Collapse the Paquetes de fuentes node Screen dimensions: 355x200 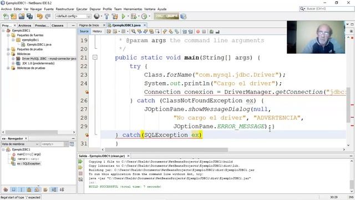pos(8,35)
